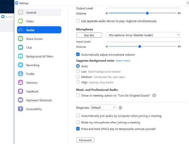Uncheck press and hold SPACE to unmute

tap(78, 129)
